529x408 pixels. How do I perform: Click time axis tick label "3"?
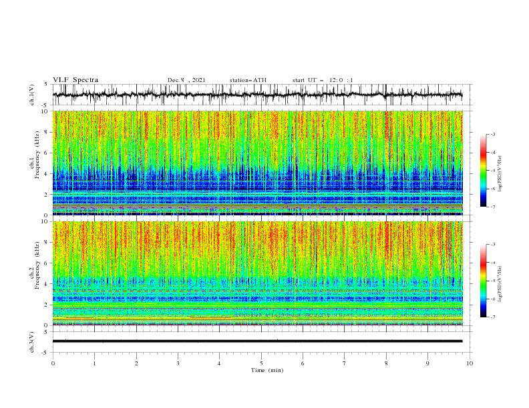(x=178, y=363)
